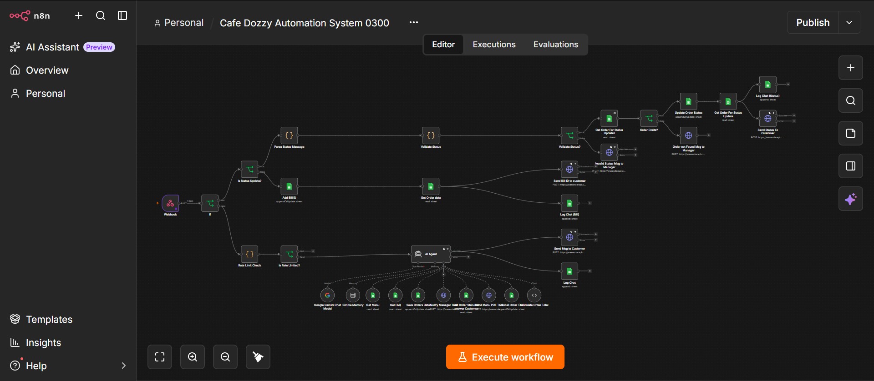The height and width of the screenshot is (381, 874).
Task: Click the Publish button
Action: tap(813, 22)
